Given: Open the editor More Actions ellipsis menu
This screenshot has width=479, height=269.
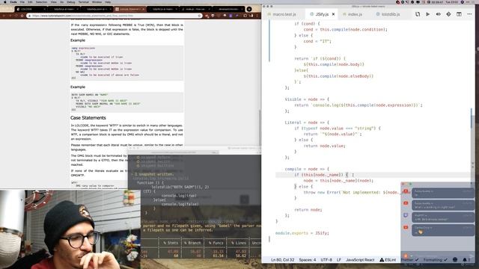Looking at the screenshot, I should pos(469,14).
